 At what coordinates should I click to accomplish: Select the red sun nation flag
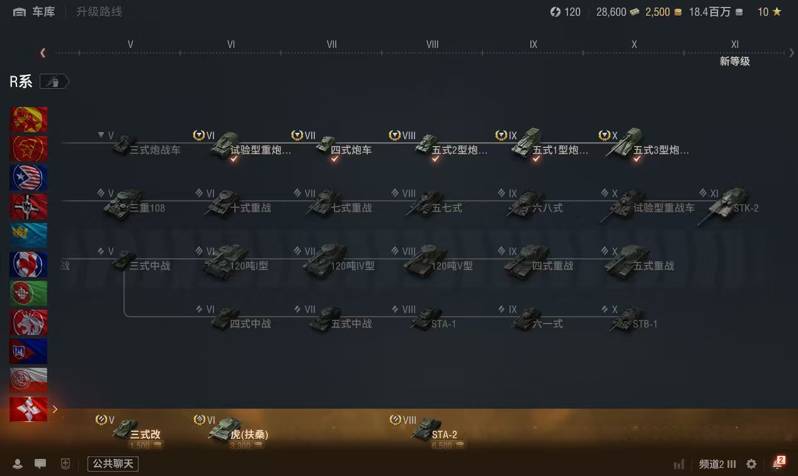(28, 149)
